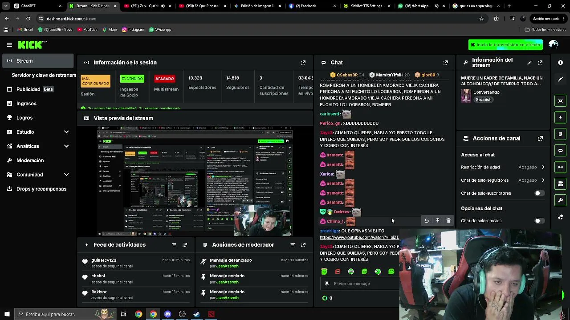Open the info icon in the right toolbar
The image size is (570, 320).
pos(561,63)
